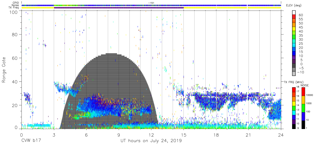The image size is (316, 146).
Task: Select the ELEV (deg) legend title
Action: (x=294, y=5)
